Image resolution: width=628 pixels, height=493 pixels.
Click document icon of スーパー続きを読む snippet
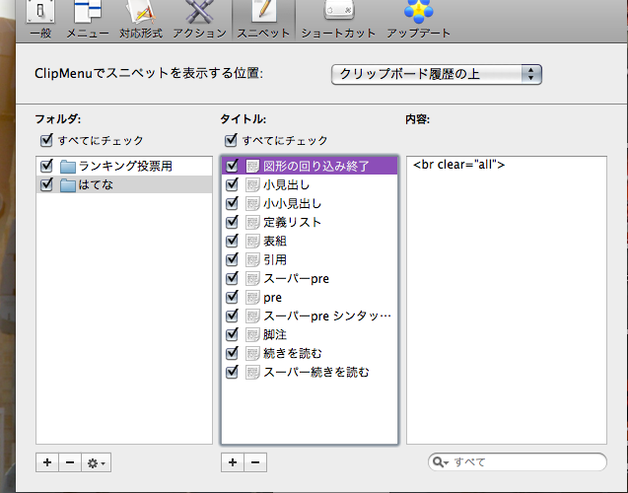tap(252, 373)
